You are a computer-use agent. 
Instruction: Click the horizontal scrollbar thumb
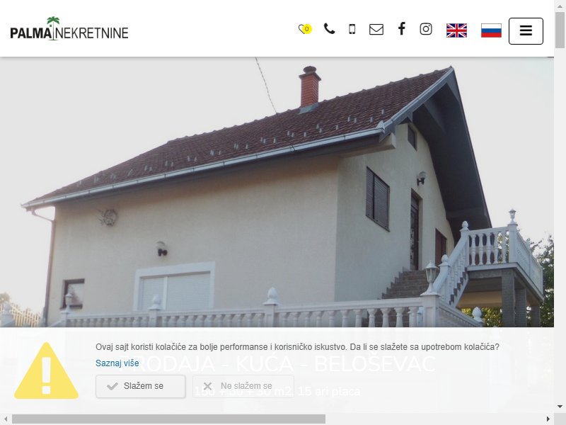click(x=168, y=419)
